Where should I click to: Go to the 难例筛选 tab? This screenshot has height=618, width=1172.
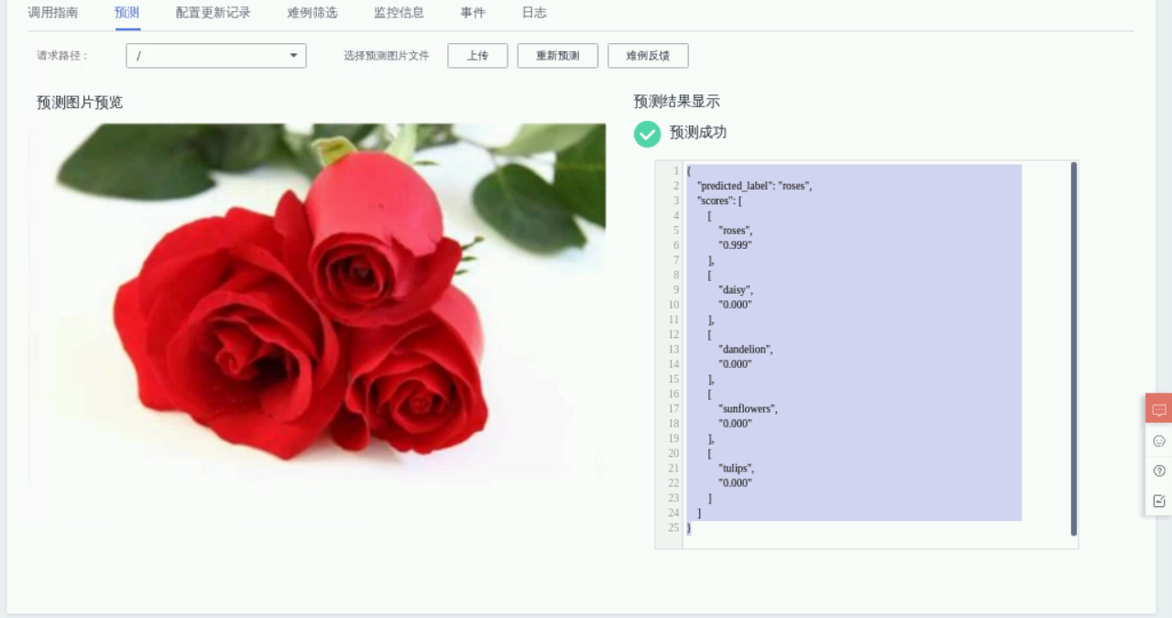point(312,13)
